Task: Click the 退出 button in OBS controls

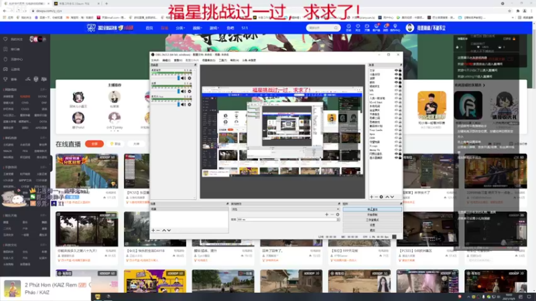Action: pyautogui.click(x=373, y=230)
